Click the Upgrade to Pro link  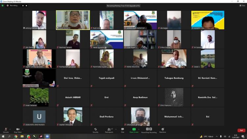tap(134, 6)
